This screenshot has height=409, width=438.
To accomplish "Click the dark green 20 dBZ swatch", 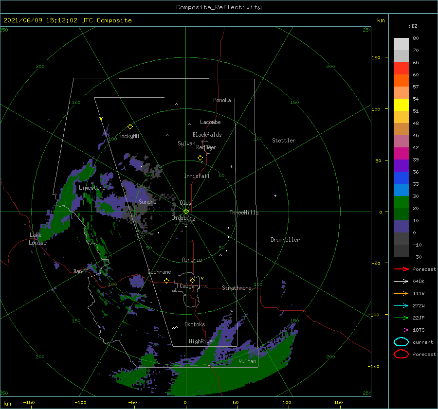I will click(401, 214).
